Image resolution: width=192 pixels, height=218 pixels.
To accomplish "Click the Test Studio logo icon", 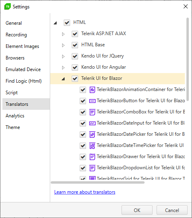I will coord(8,6).
